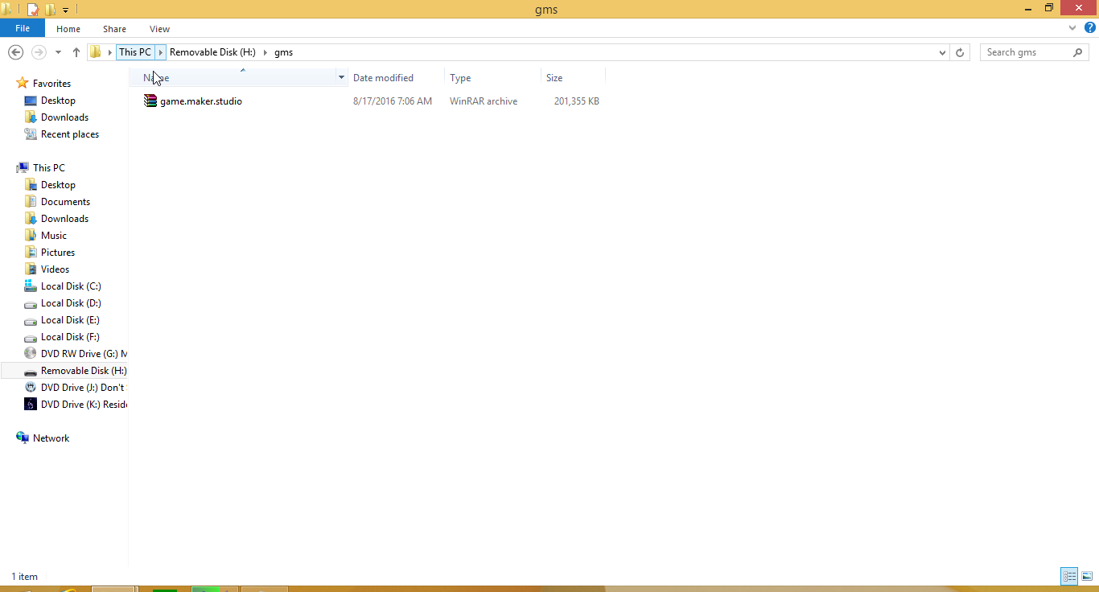Switch to the Share ribbon tab
1099x592 pixels.
pos(114,29)
